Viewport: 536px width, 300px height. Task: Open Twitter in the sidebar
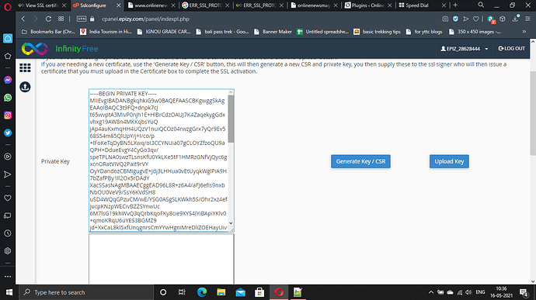[8, 133]
